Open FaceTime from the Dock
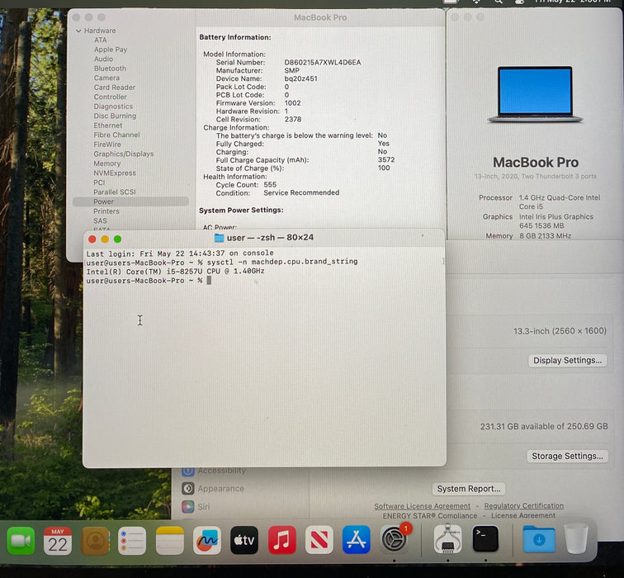 pyautogui.click(x=21, y=541)
